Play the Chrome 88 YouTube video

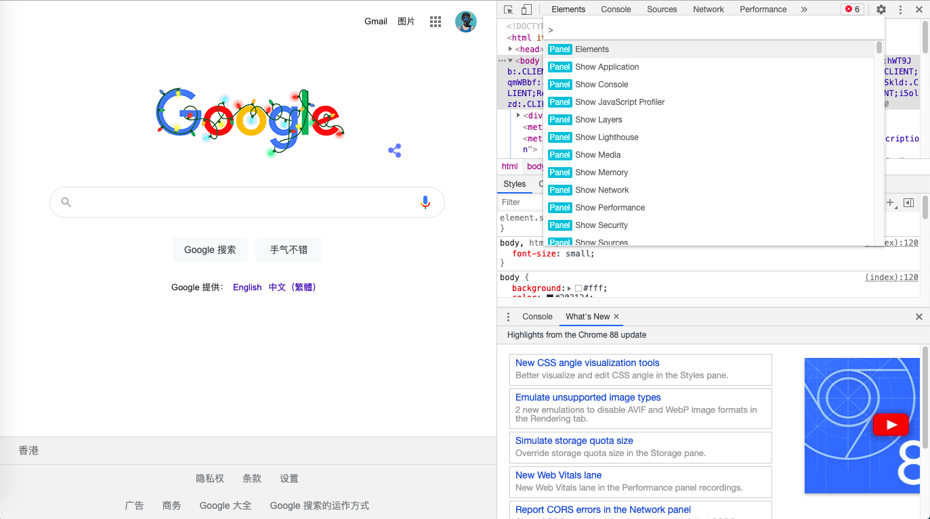pos(891,425)
